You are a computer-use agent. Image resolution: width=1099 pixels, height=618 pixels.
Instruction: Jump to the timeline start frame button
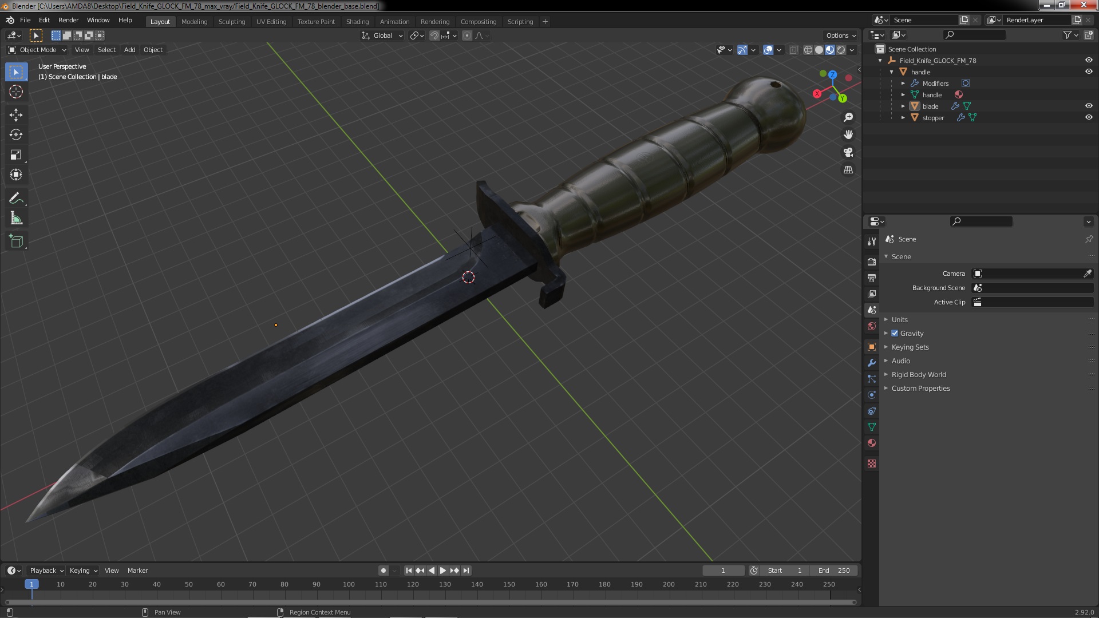tap(409, 571)
